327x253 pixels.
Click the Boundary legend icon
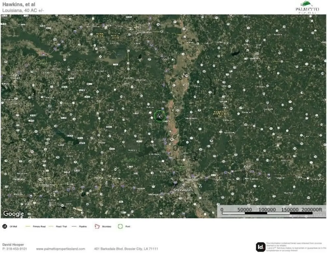[x=97, y=226]
